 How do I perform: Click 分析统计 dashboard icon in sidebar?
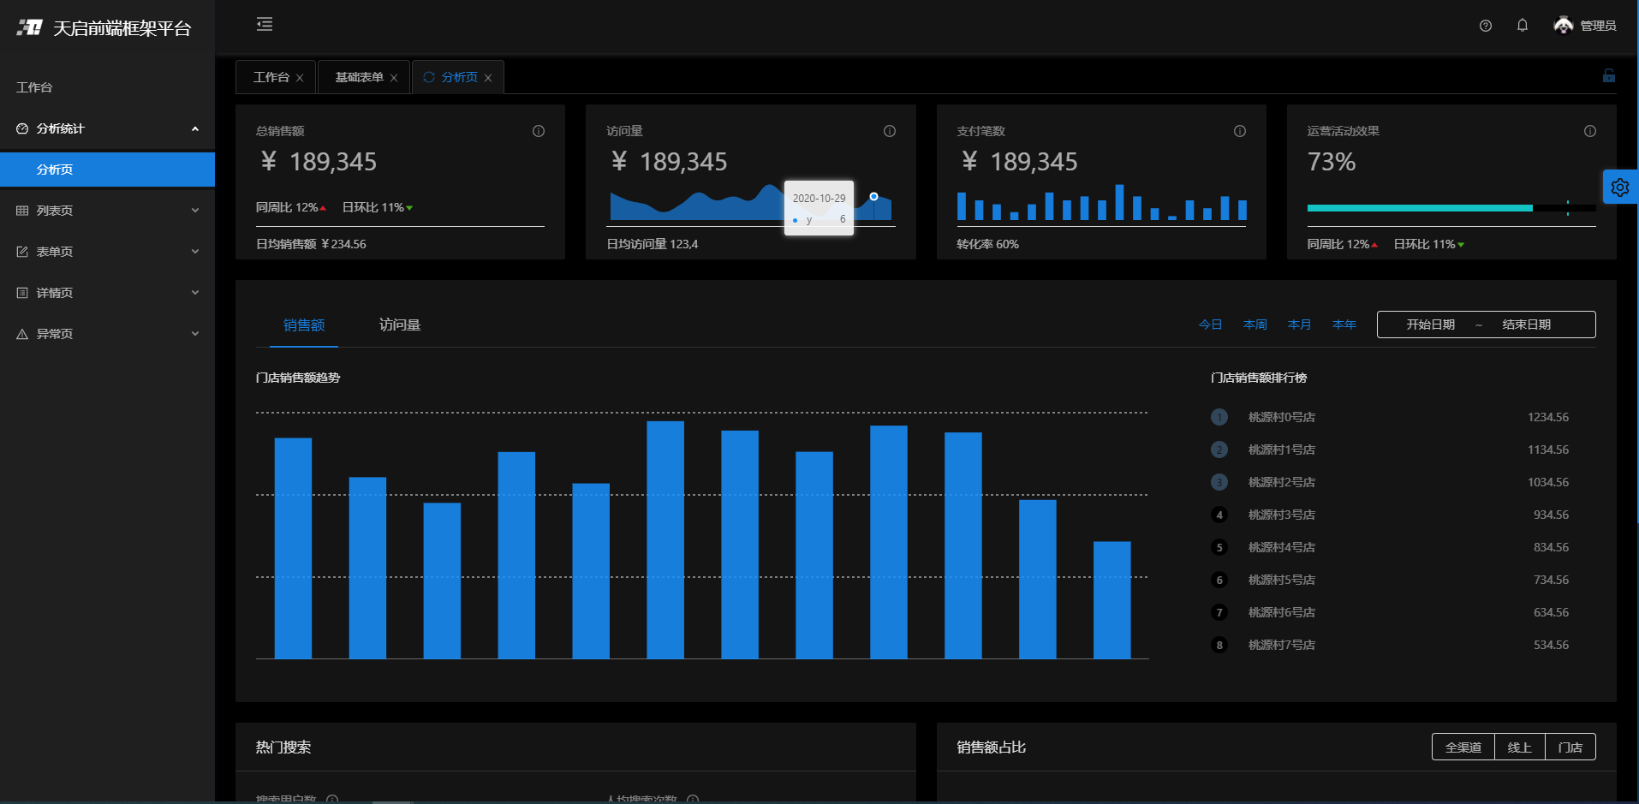[x=22, y=128]
